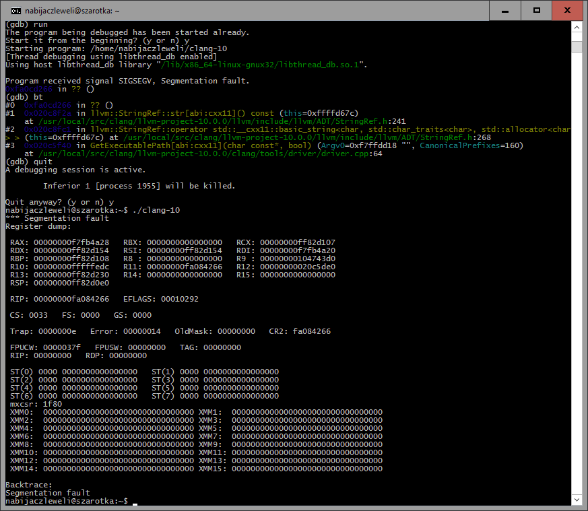Click the scrollbar down arrow
The height and width of the screenshot is (511, 588).
[x=579, y=501]
